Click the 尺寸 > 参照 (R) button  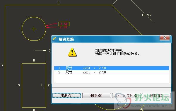pyautogui.click(x=127, y=96)
